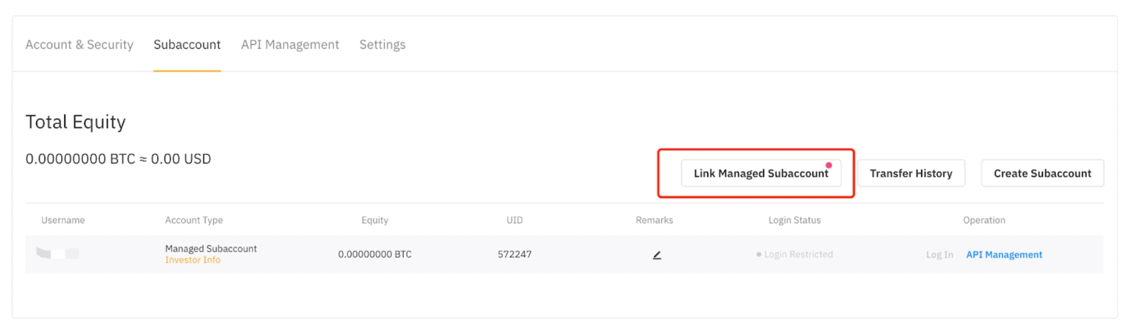Click the red notification dot
The width and height of the screenshot is (1131, 334).
click(828, 165)
